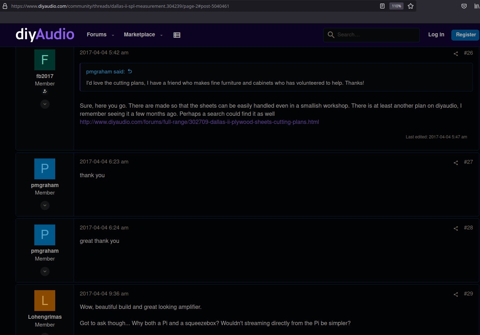Open the Forums dropdown arrow

coord(113,35)
